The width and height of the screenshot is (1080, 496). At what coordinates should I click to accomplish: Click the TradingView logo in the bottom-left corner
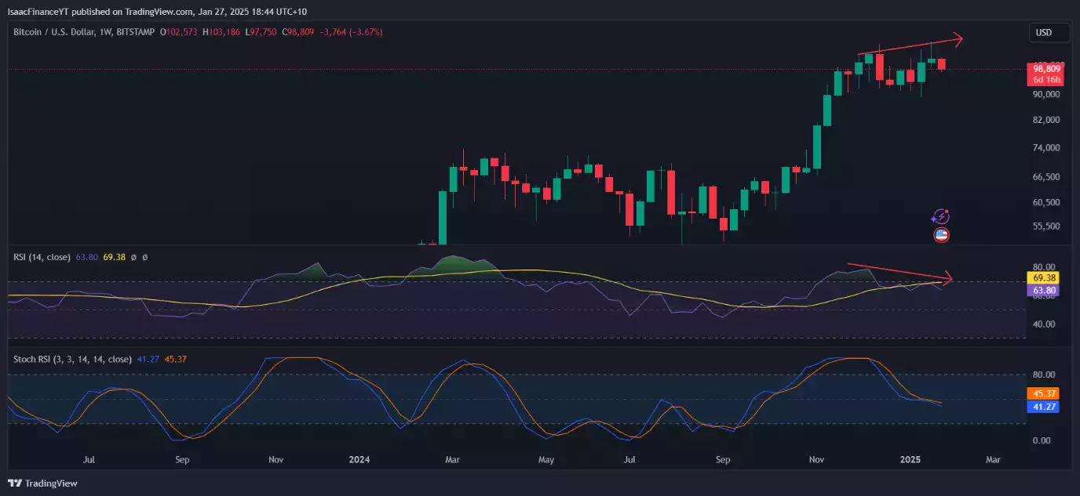coord(43,484)
